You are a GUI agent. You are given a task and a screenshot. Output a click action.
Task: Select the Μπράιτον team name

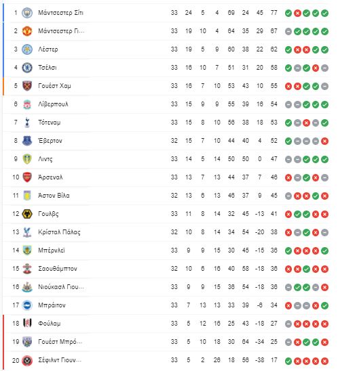coord(52,305)
